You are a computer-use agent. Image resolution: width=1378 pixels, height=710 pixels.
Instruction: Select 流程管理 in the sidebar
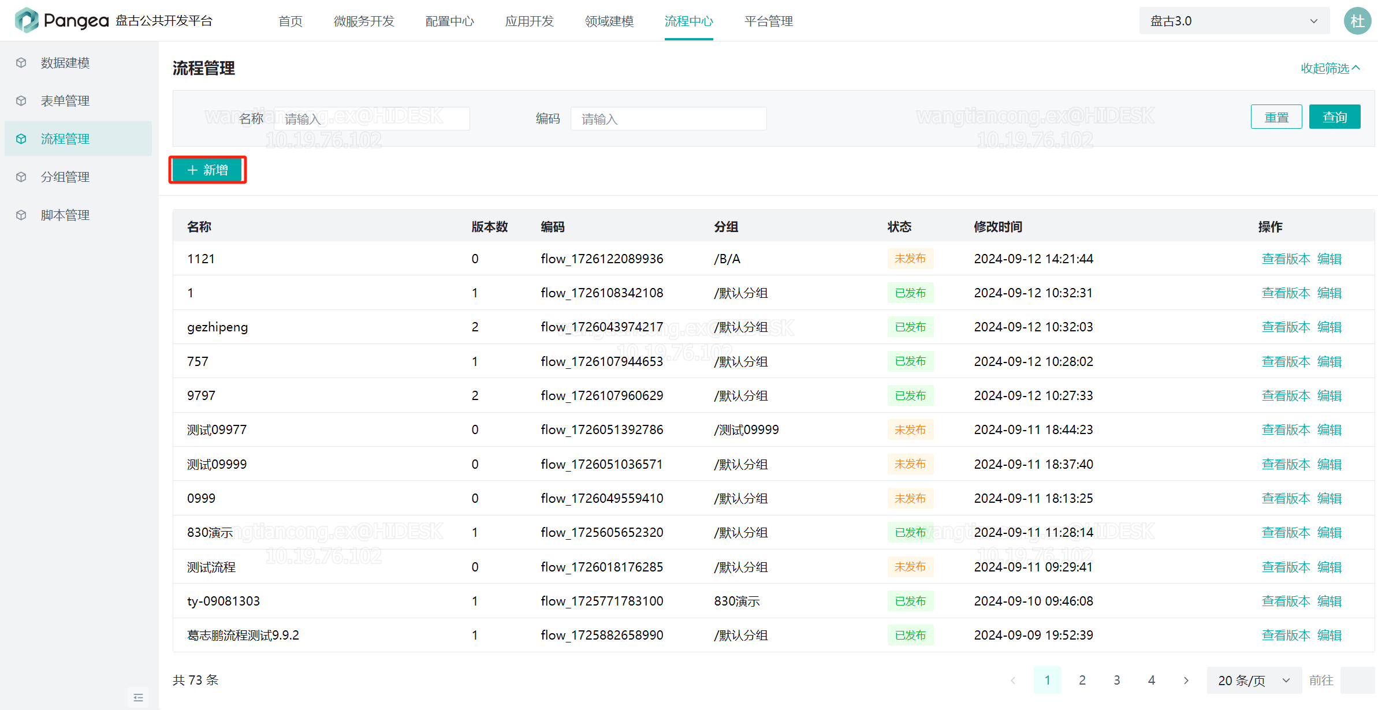(x=78, y=139)
